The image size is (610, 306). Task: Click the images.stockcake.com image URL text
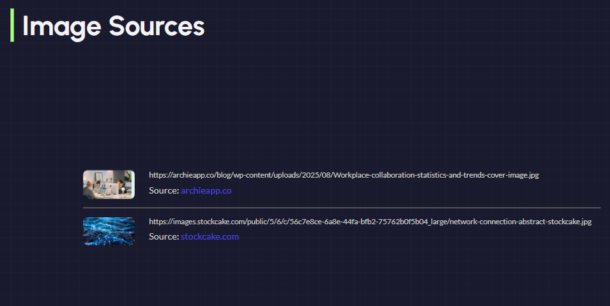click(x=370, y=222)
